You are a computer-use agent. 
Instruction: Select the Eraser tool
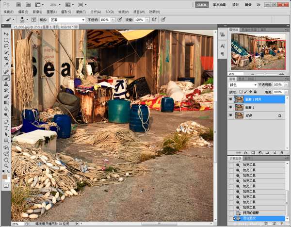click(x=6, y=97)
